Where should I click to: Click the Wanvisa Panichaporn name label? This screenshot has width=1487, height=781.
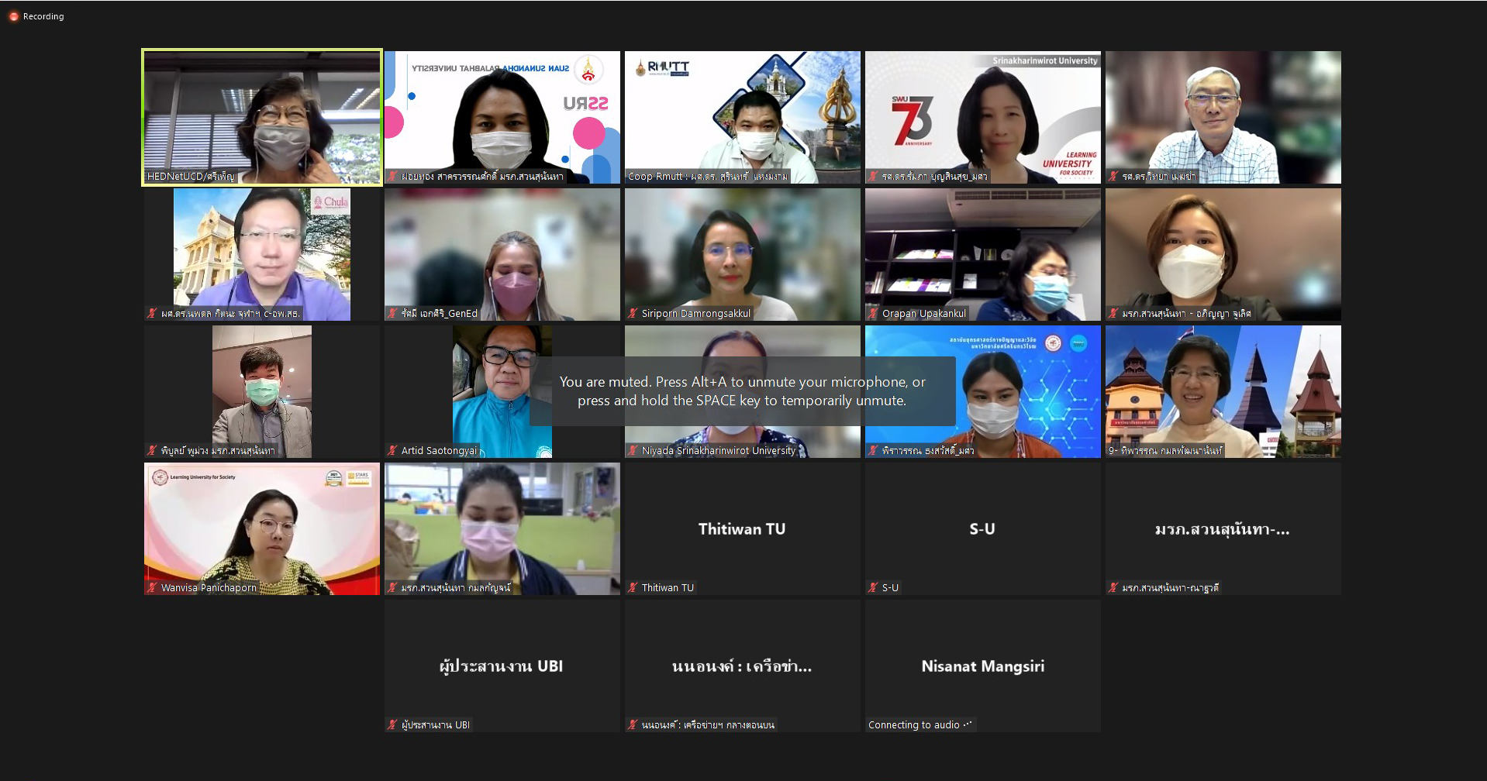tap(209, 588)
